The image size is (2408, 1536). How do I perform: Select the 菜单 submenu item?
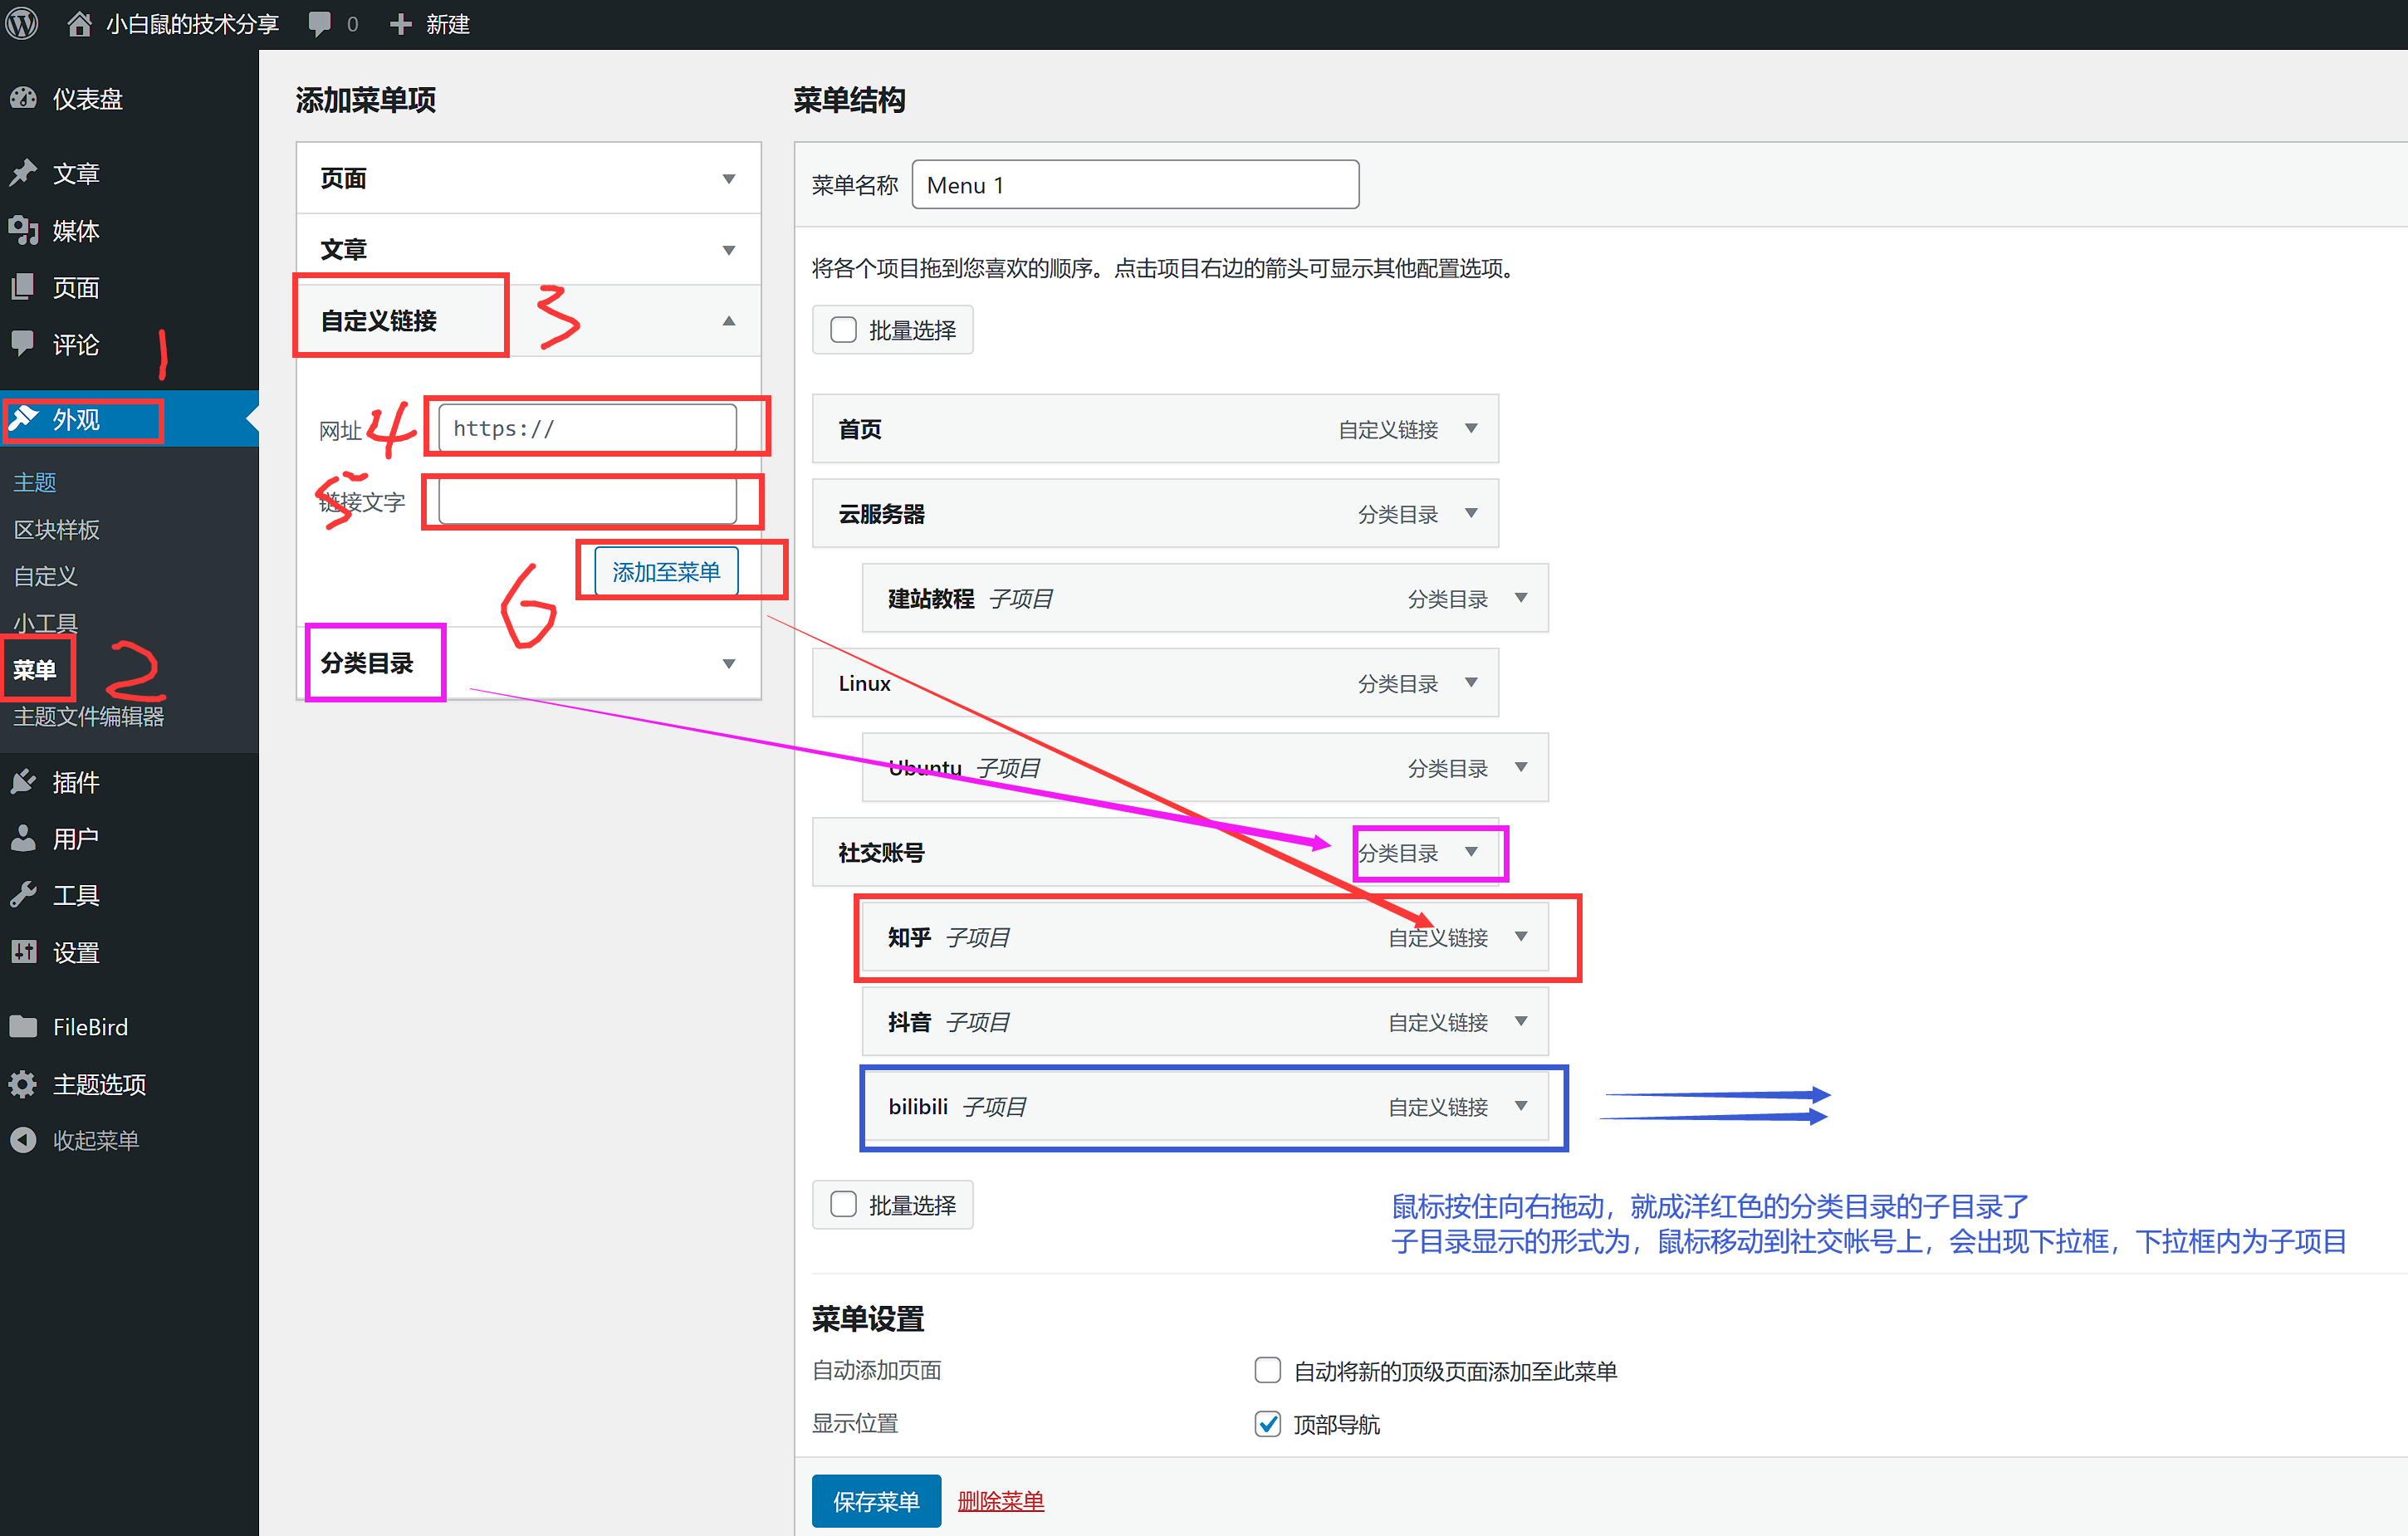35,669
